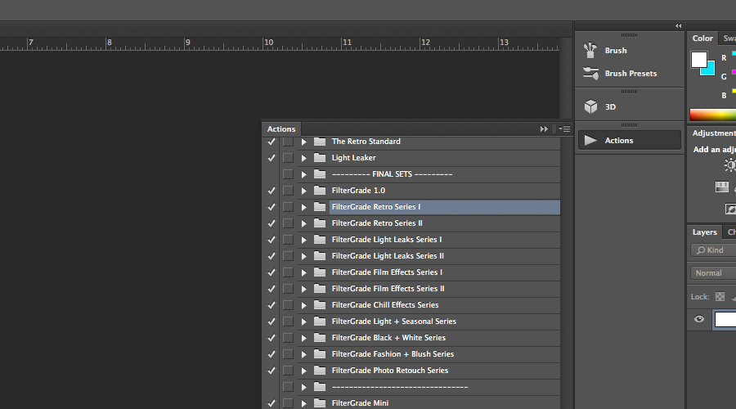
Task: Click the foreground color swatch
Action: click(x=699, y=60)
